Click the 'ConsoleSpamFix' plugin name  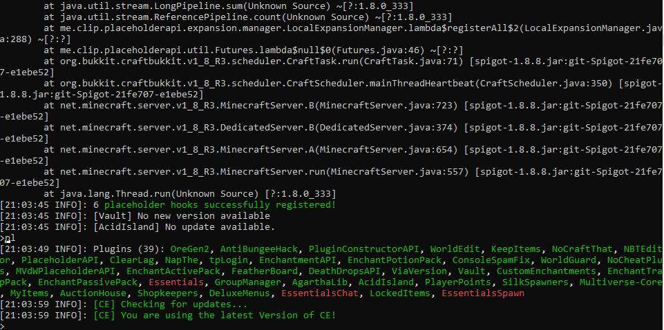491,260
